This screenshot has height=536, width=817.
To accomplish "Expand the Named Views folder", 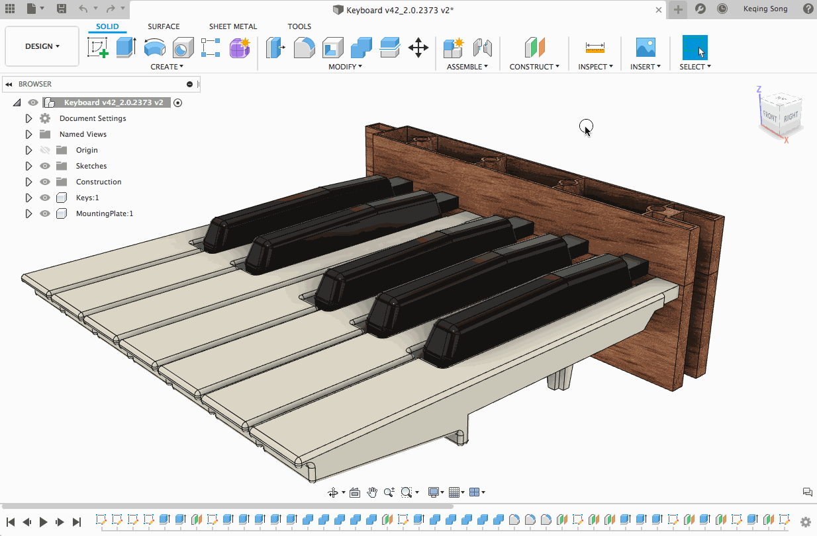I will tap(28, 134).
